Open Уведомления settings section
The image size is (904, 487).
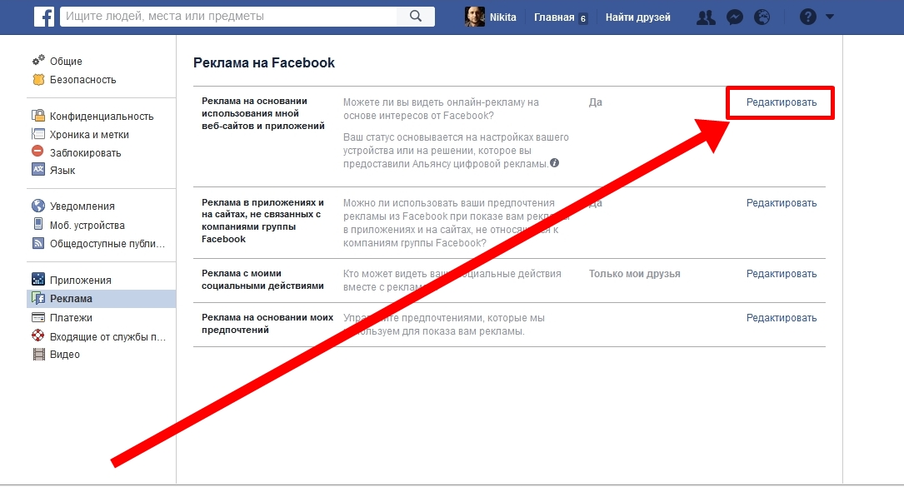[82, 206]
